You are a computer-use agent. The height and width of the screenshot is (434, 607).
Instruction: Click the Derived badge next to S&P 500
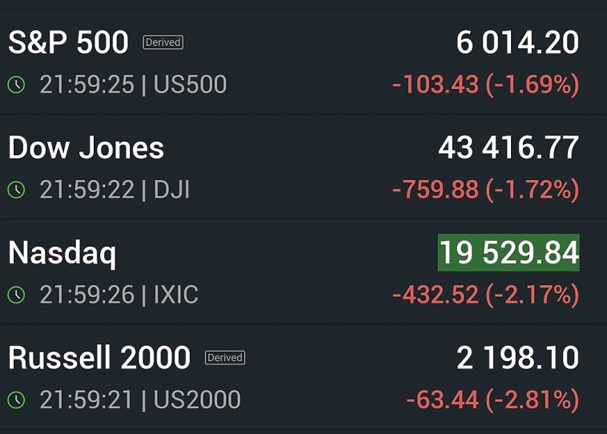(x=163, y=42)
